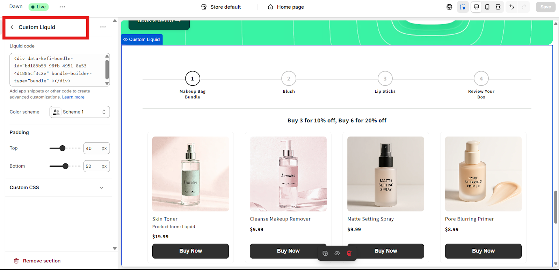Delete section using red trash icon
Viewport: 559px width, 270px height.
(x=349, y=253)
